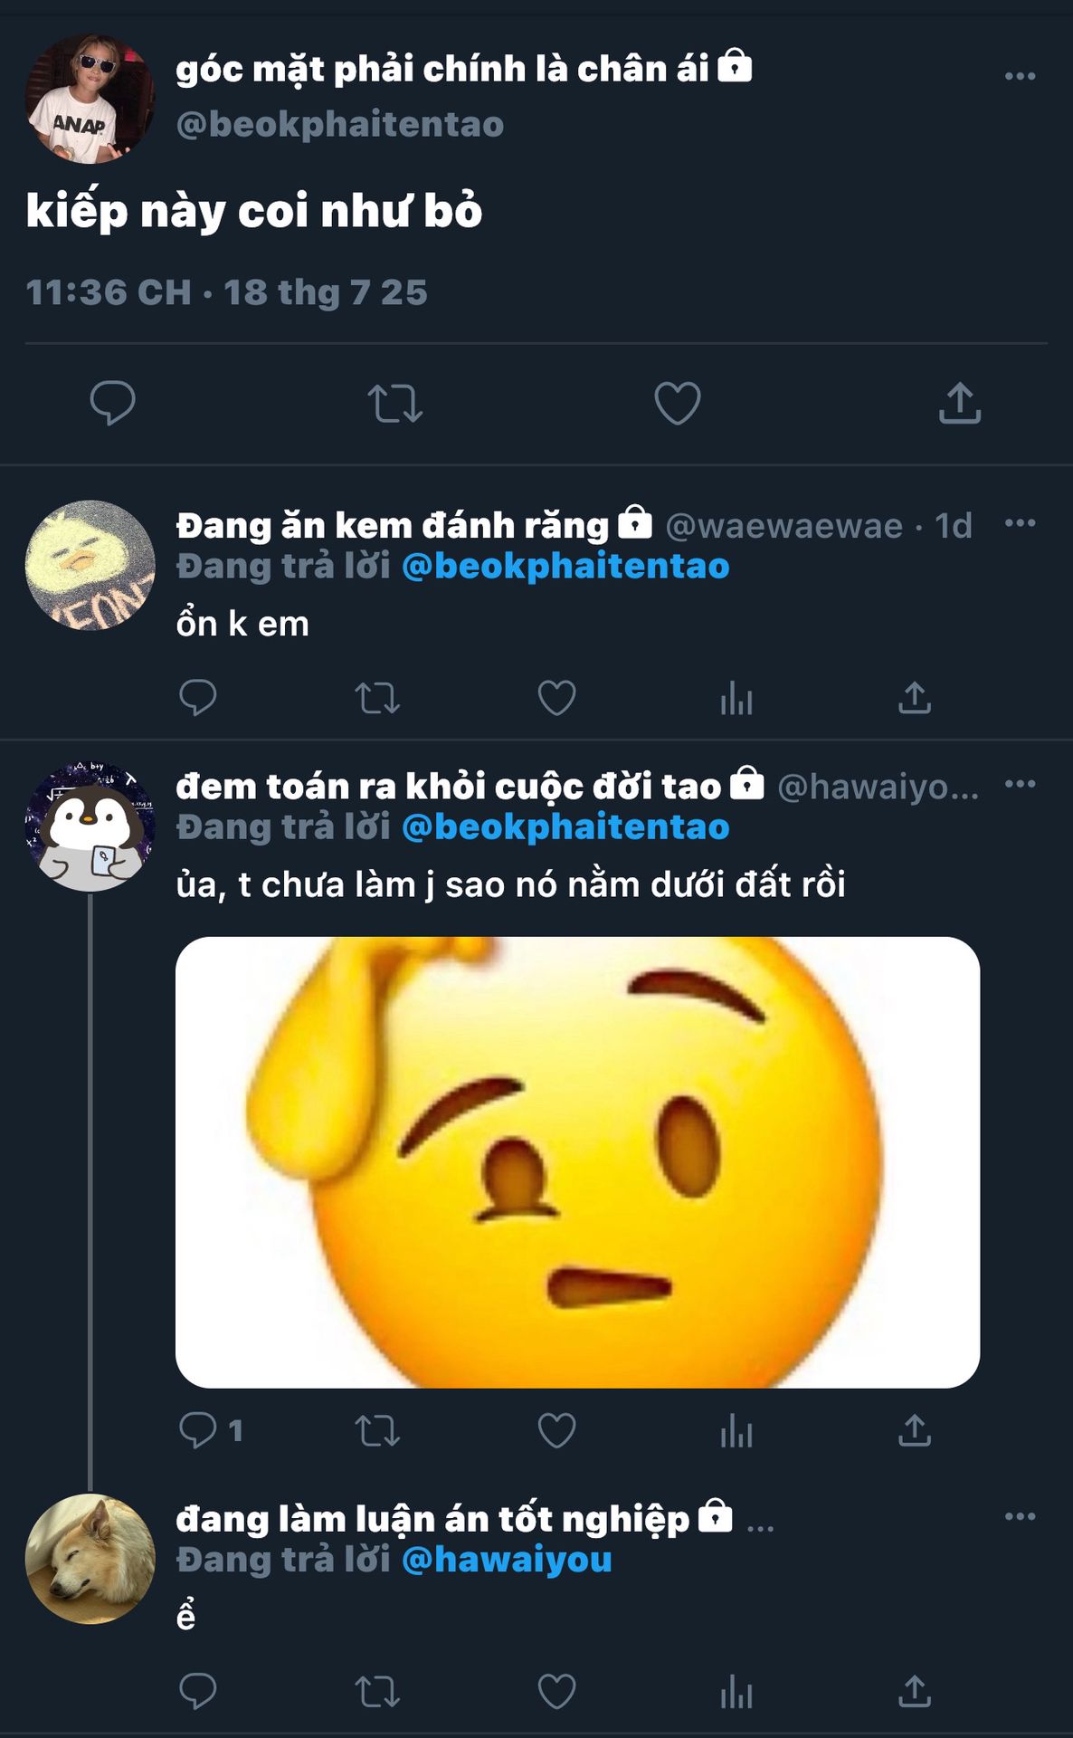View analytics for the emoji image reply
This screenshot has height=1738, width=1073.
[736, 1431]
